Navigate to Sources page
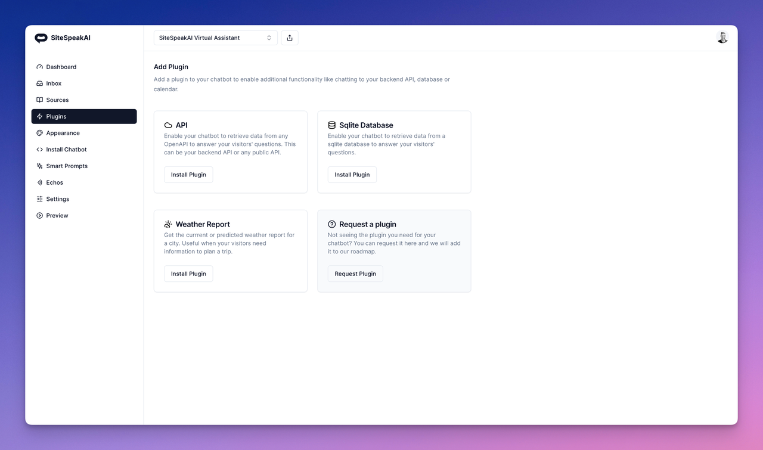The image size is (763, 450). (x=84, y=100)
